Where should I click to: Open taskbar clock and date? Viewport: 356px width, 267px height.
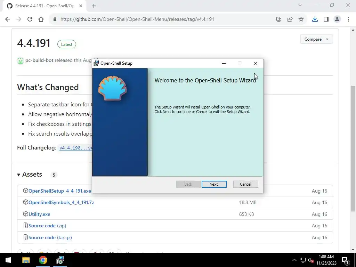pyautogui.click(x=326, y=260)
